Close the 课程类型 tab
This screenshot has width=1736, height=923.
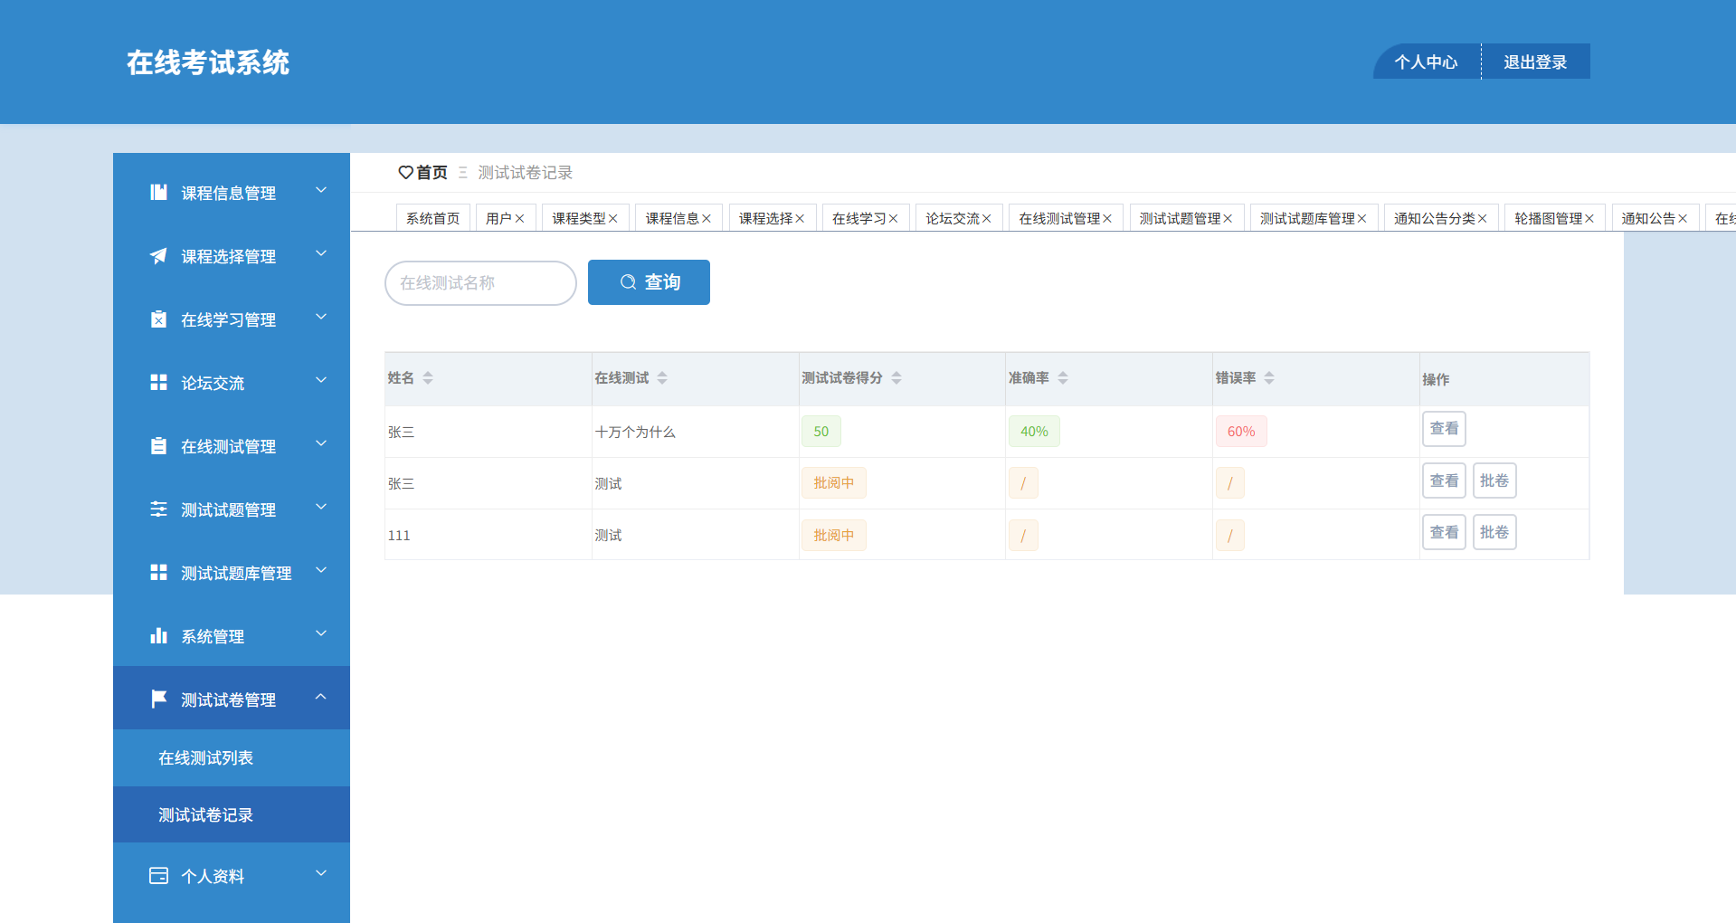coord(612,219)
